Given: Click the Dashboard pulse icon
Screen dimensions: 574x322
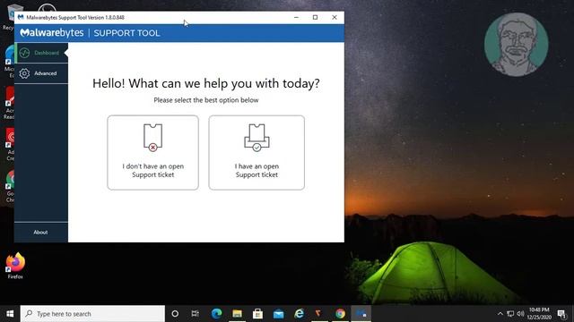Looking at the screenshot, I should 24,53.
